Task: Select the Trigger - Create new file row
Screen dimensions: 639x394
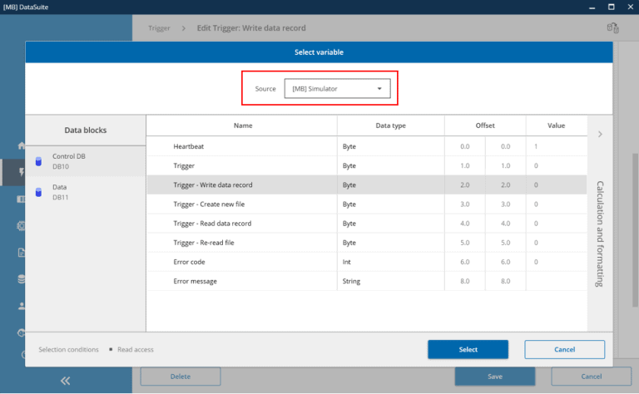Action: 367,204
